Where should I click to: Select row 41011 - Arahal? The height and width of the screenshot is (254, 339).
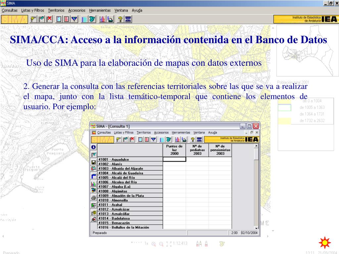(130, 205)
